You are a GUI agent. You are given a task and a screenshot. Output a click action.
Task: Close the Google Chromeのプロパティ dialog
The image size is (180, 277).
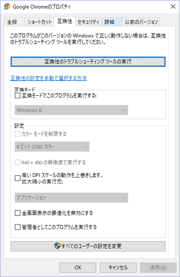click(173, 6)
